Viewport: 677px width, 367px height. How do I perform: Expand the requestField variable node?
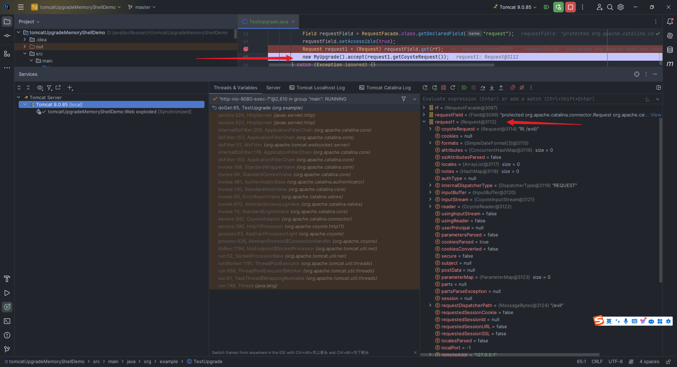(x=424, y=115)
